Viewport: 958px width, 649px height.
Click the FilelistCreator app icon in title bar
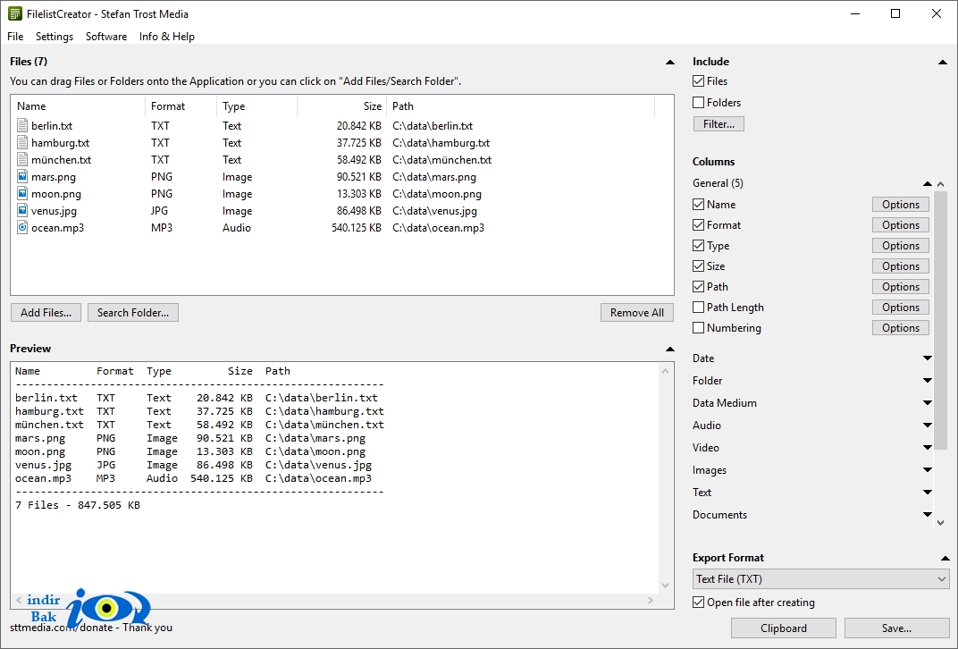14,13
